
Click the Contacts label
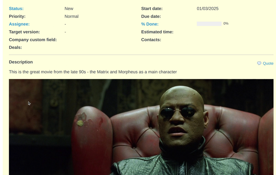(151, 40)
